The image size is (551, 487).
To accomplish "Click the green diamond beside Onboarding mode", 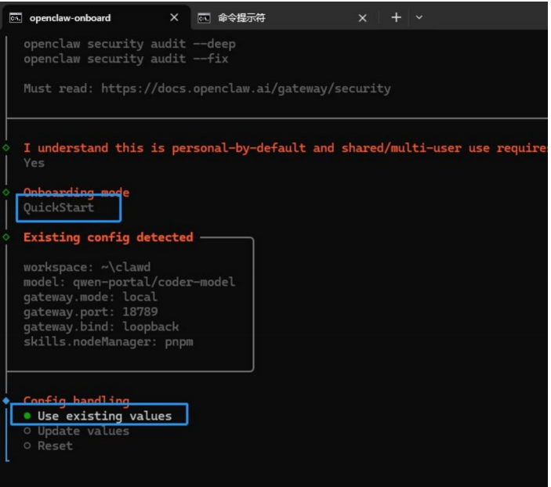I will click(x=6, y=192).
